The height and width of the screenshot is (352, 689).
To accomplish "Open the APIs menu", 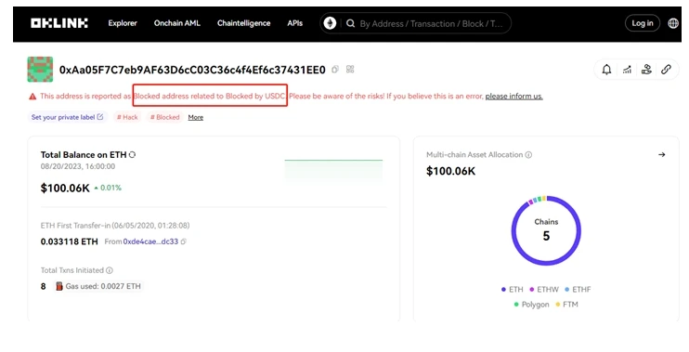I will [x=295, y=23].
